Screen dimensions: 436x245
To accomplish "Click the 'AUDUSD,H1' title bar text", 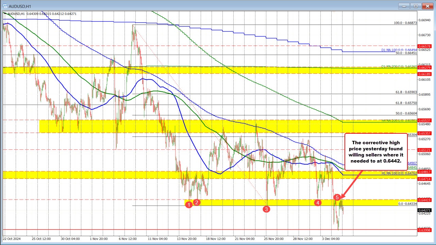I will pyautogui.click(x=20, y=6).
